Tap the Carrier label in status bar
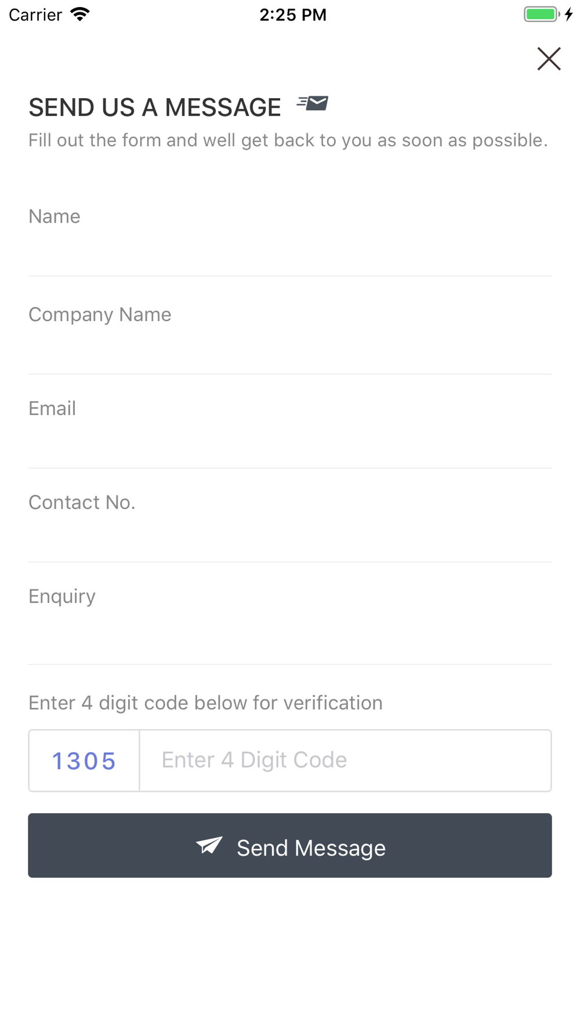This screenshot has width=580, height=1032. (35, 15)
